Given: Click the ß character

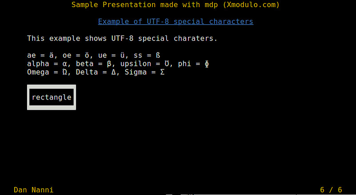Looking at the screenshot, I should [158, 56].
